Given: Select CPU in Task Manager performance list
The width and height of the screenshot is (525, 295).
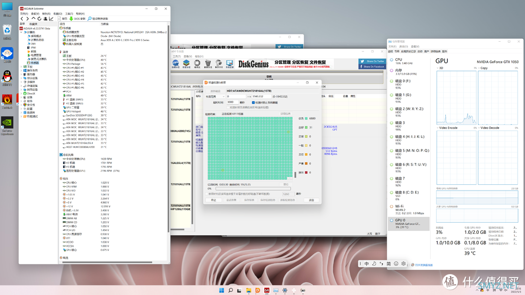Looking at the screenshot, I should [x=409, y=61].
